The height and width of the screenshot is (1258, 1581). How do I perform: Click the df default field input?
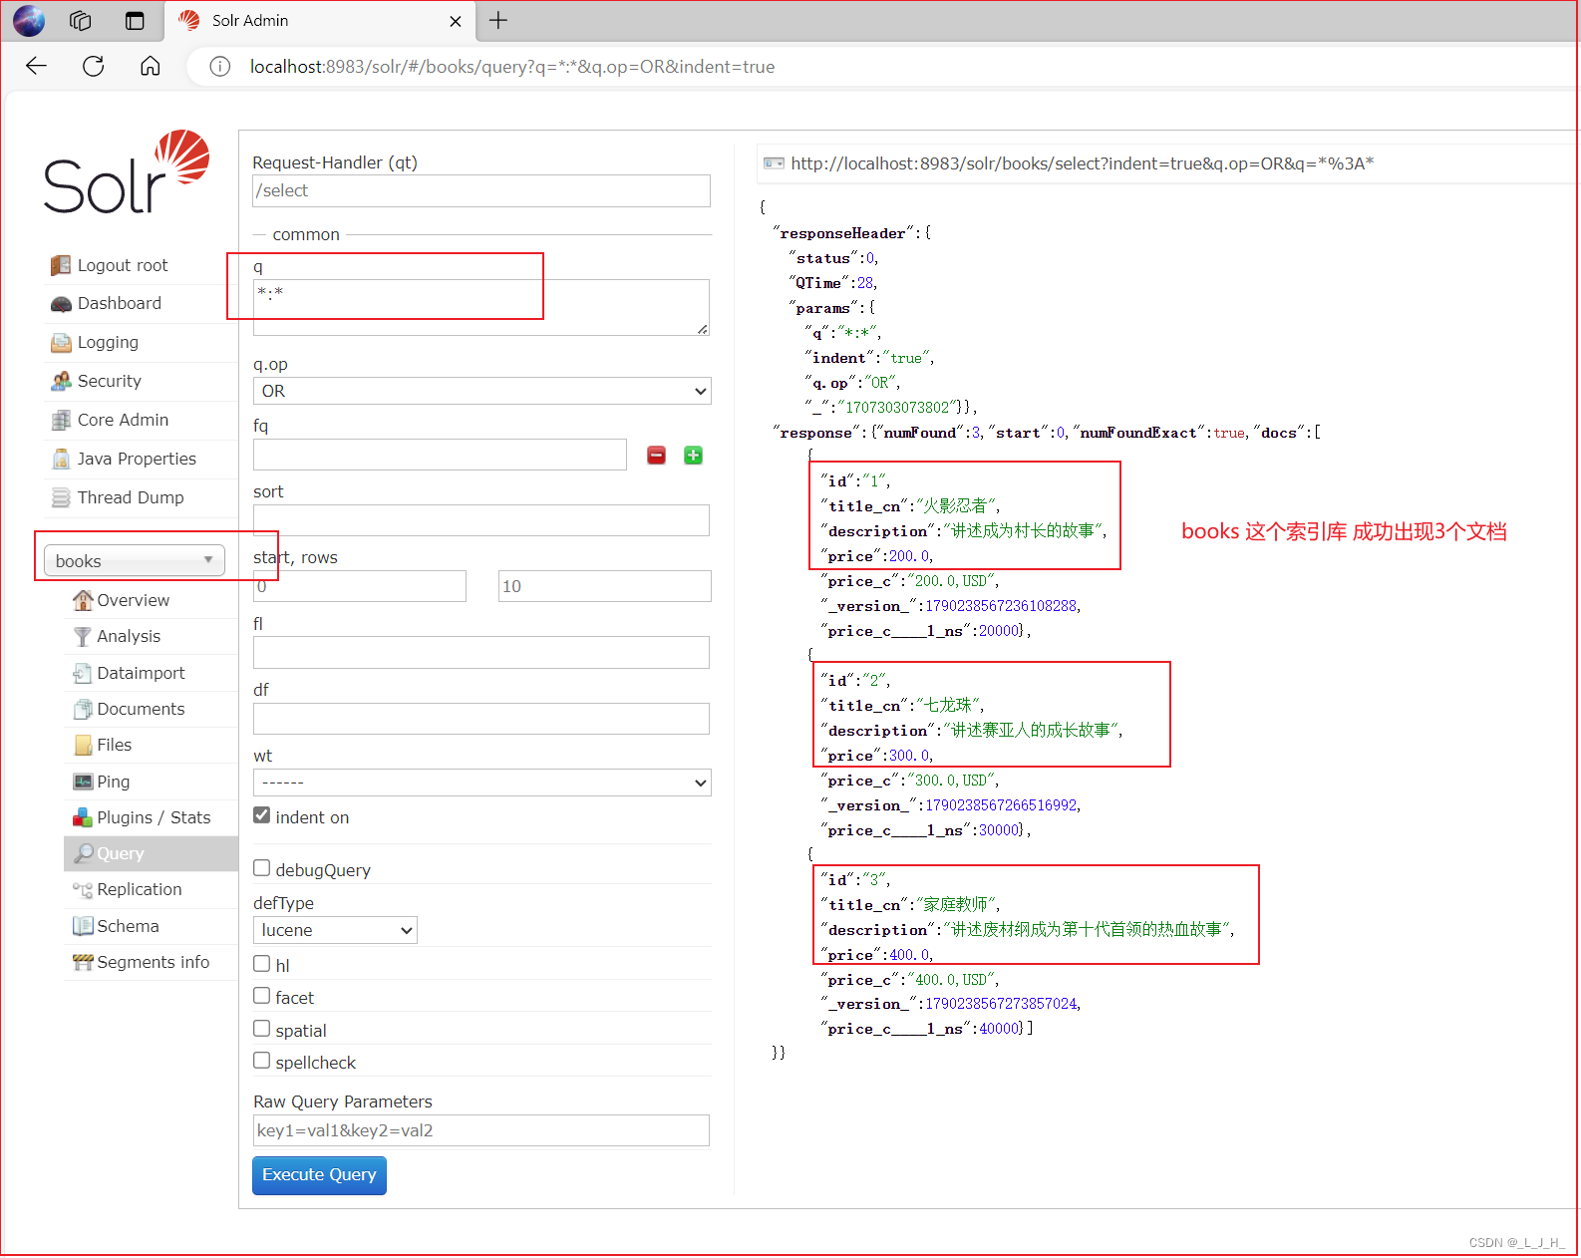point(481,719)
